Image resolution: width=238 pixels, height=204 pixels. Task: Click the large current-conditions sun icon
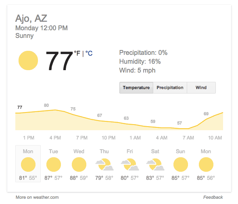pos(28,60)
